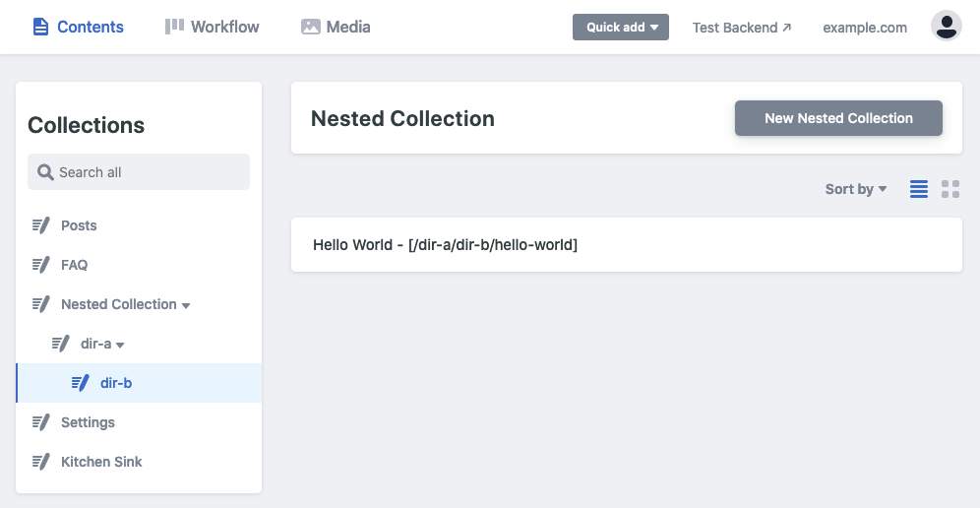
Task: Click the search magnifier icon
Action: [x=45, y=172]
